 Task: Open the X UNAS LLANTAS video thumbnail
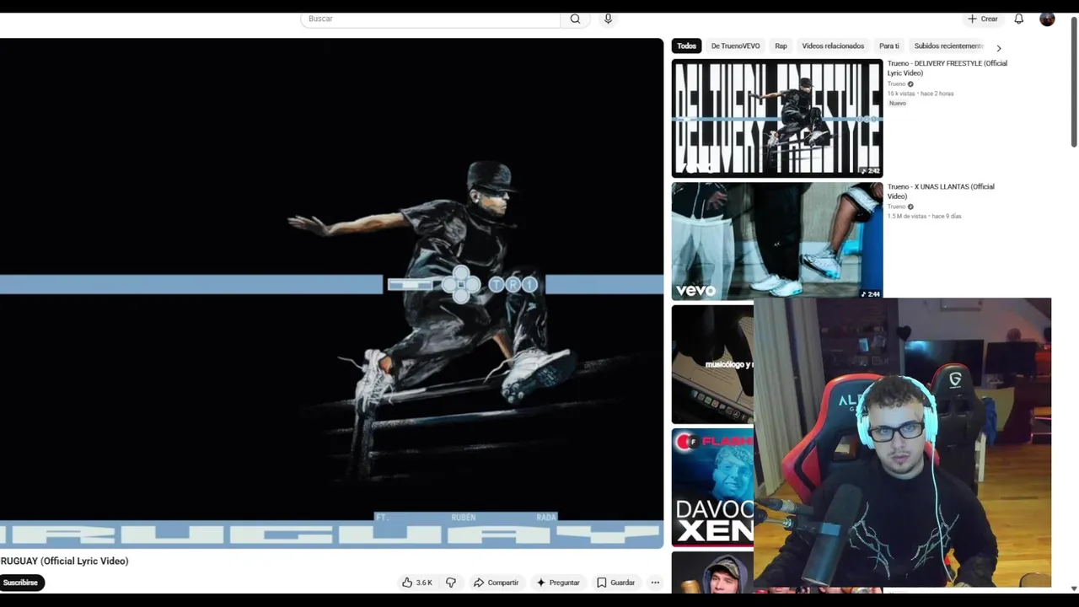pos(777,240)
